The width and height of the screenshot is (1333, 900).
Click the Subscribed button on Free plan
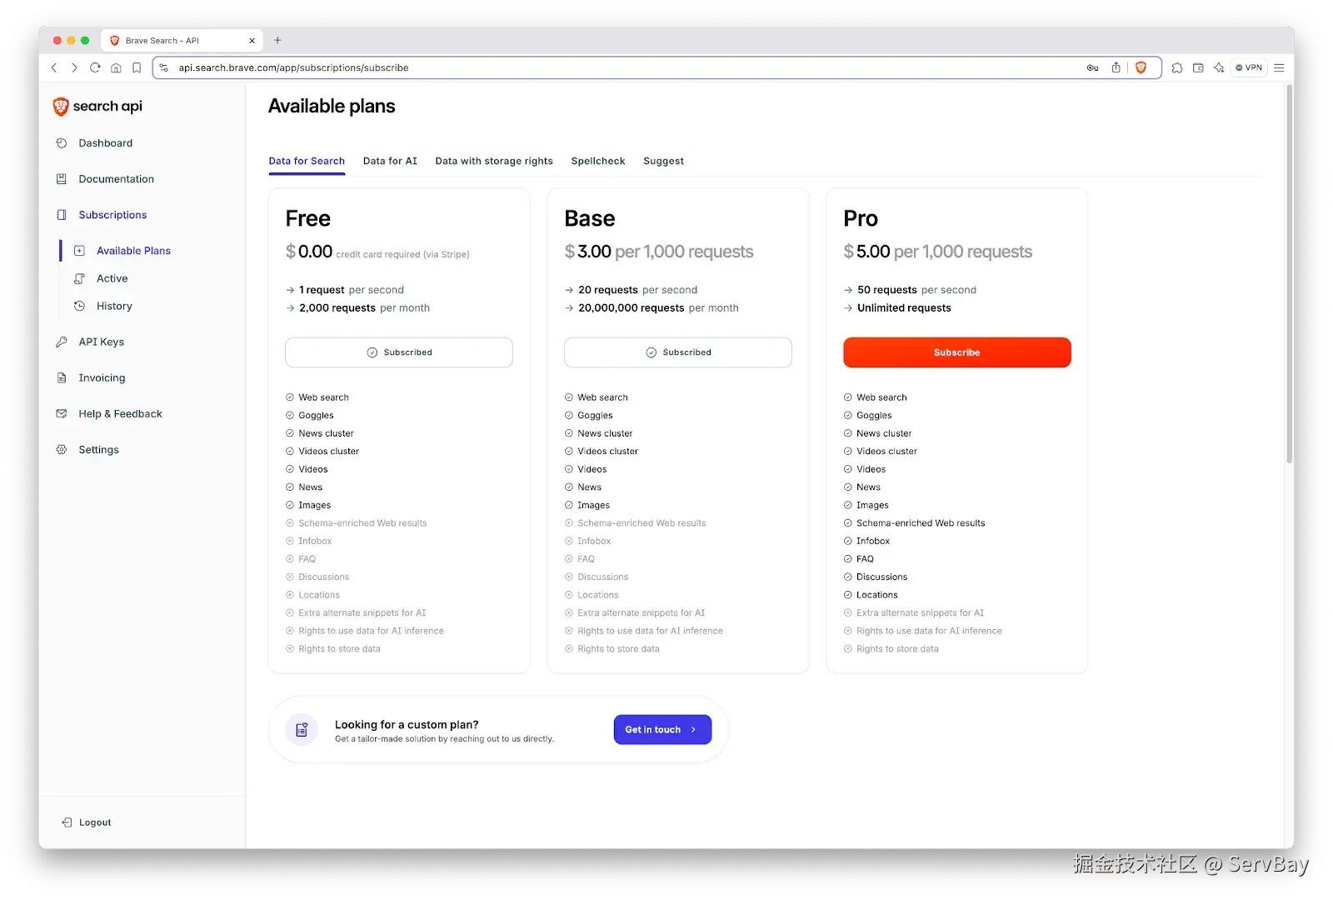pos(399,352)
